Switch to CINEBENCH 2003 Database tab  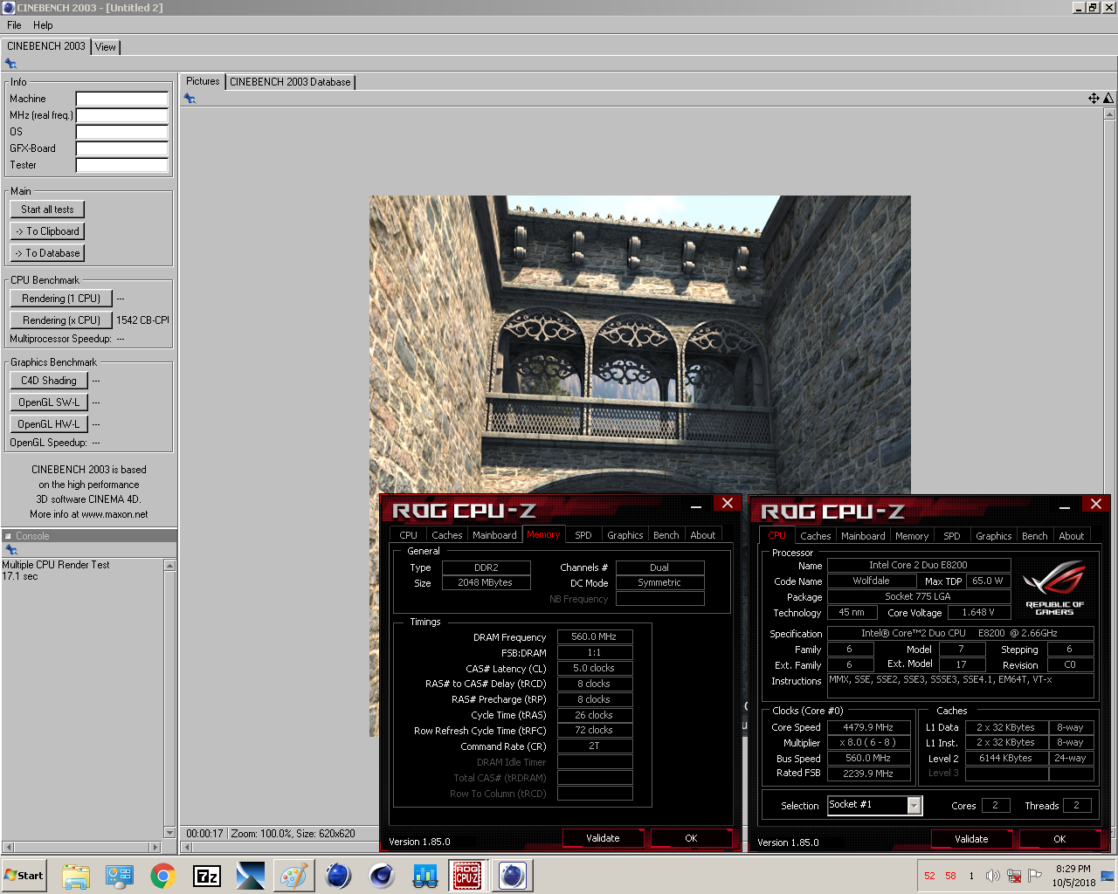(x=290, y=82)
